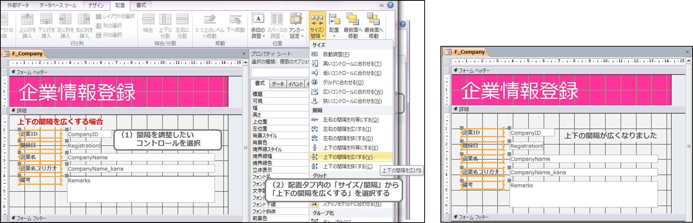Select the 書式 tab in property sheet
The image size is (693, 223).
coord(260,83)
